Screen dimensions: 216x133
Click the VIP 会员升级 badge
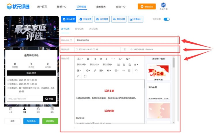click(x=163, y=6)
